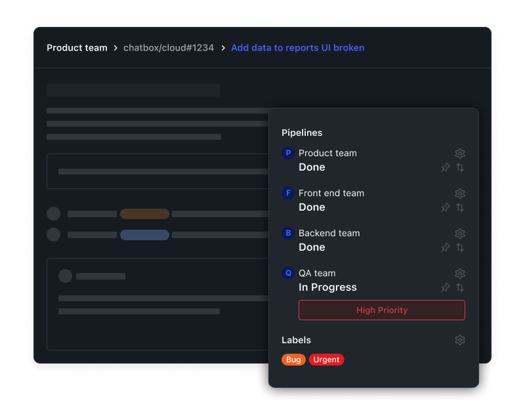Image resolution: width=525 pixels, height=420 pixels.
Task: Open the Labels settings gear
Action: coord(460,340)
